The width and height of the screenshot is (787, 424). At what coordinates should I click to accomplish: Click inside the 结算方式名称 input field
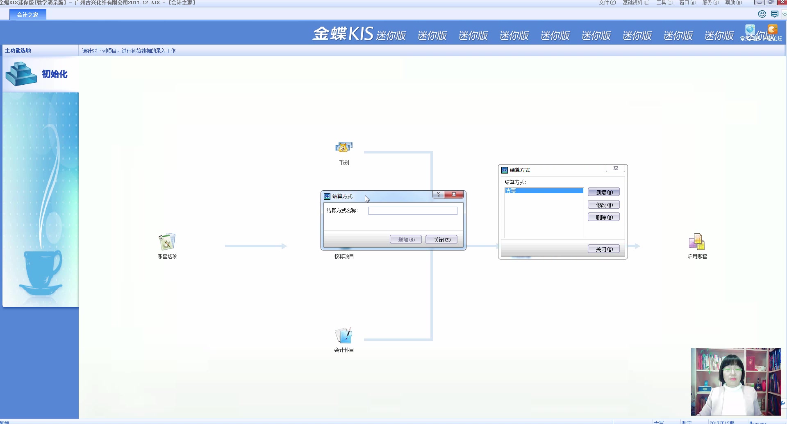(413, 210)
